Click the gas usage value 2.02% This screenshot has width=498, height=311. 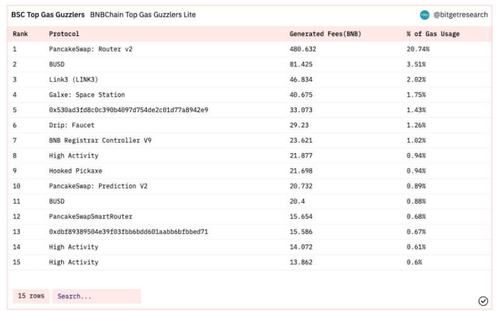(x=416, y=80)
